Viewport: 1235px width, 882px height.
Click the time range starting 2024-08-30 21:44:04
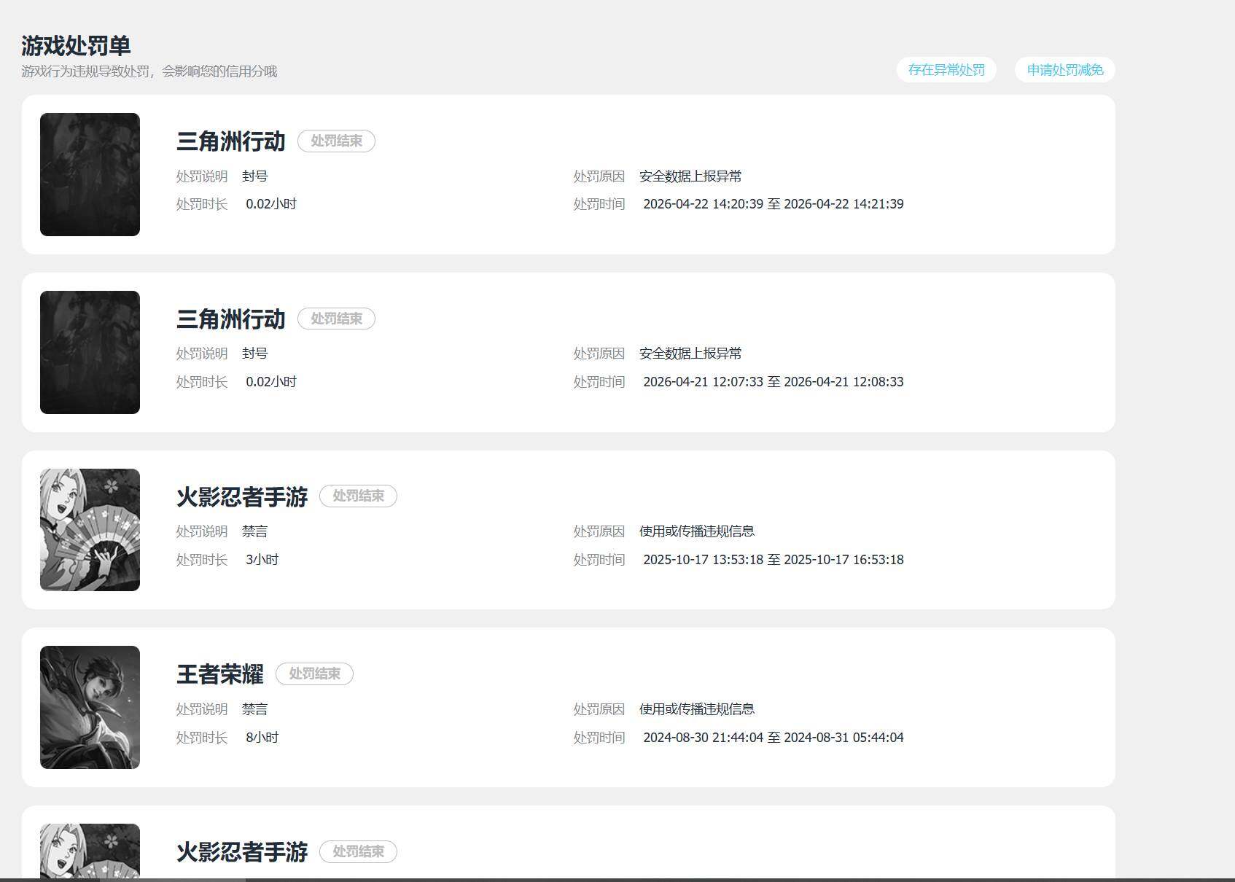click(x=773, y=738)
